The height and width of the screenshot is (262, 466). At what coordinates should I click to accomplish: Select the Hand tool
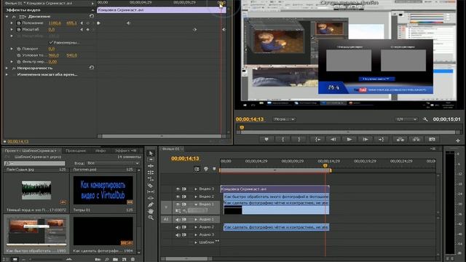click(x=151, y=211)
